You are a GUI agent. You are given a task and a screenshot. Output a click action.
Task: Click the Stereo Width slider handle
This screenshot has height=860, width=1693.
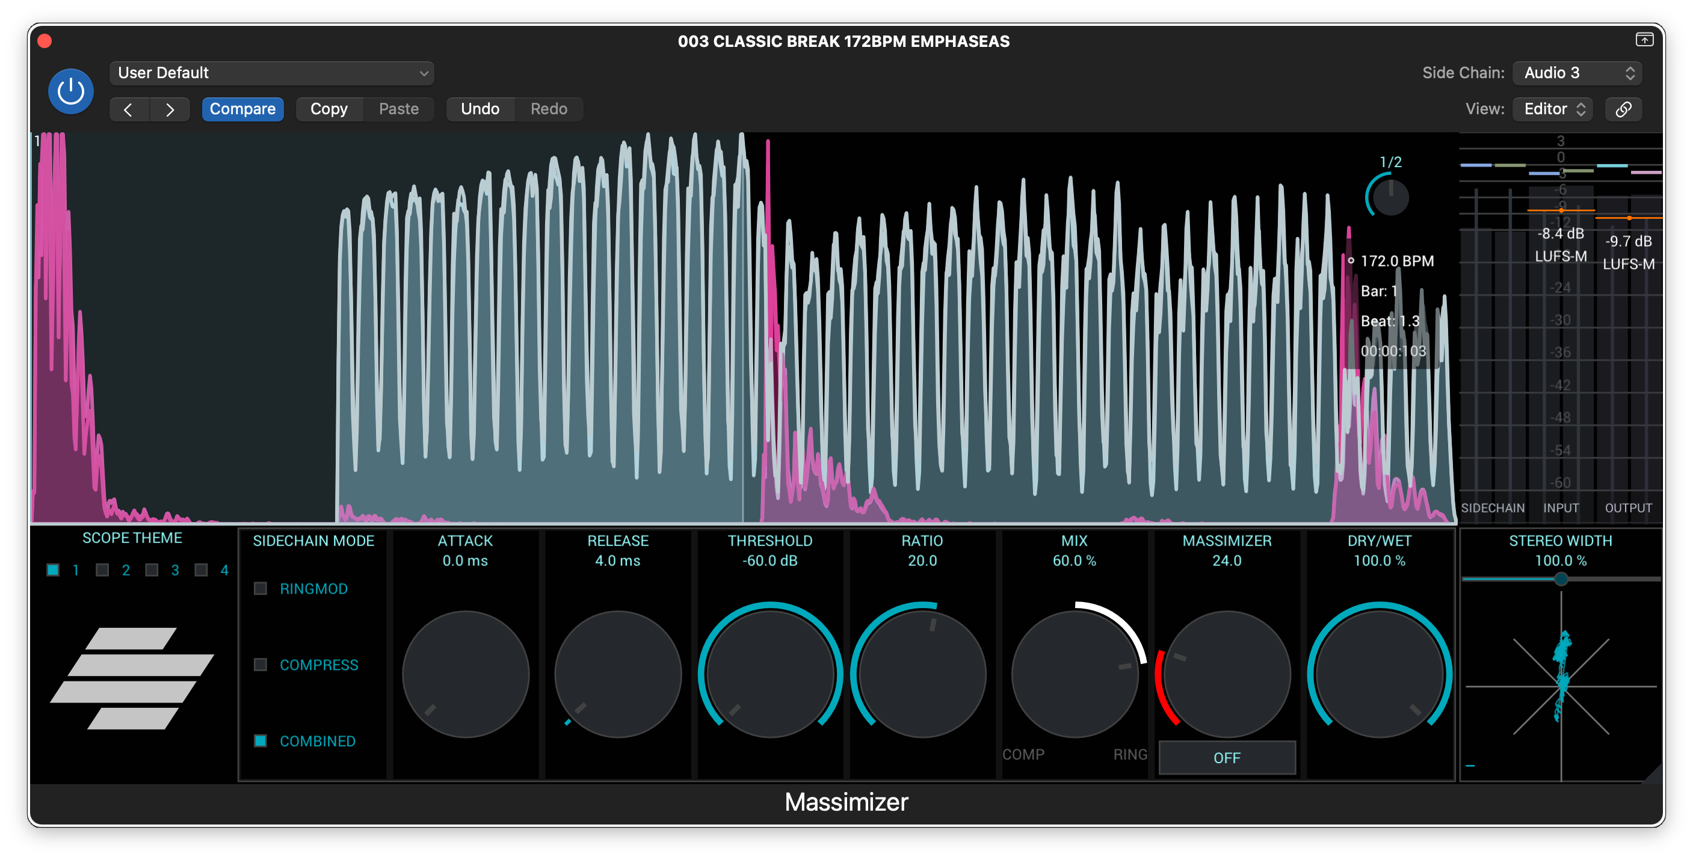pos(1561,579)
